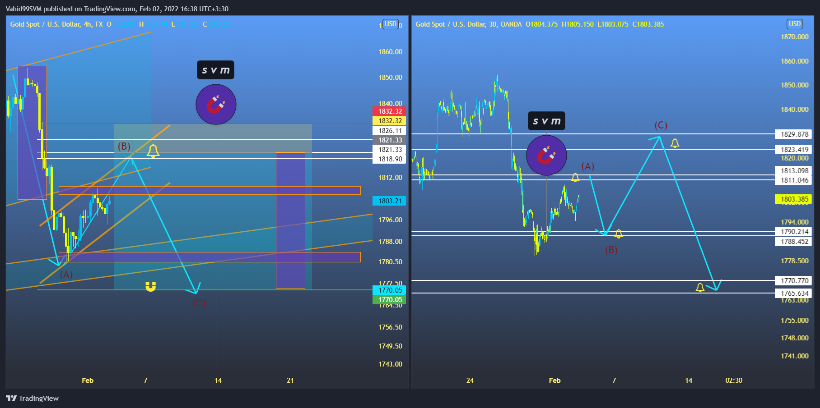The height and width of the screenshot is (408, 820).
Task: Click the '24' date on the 30-minute chart's time axis
Action: pyautogui.click(x=470, y=380)
